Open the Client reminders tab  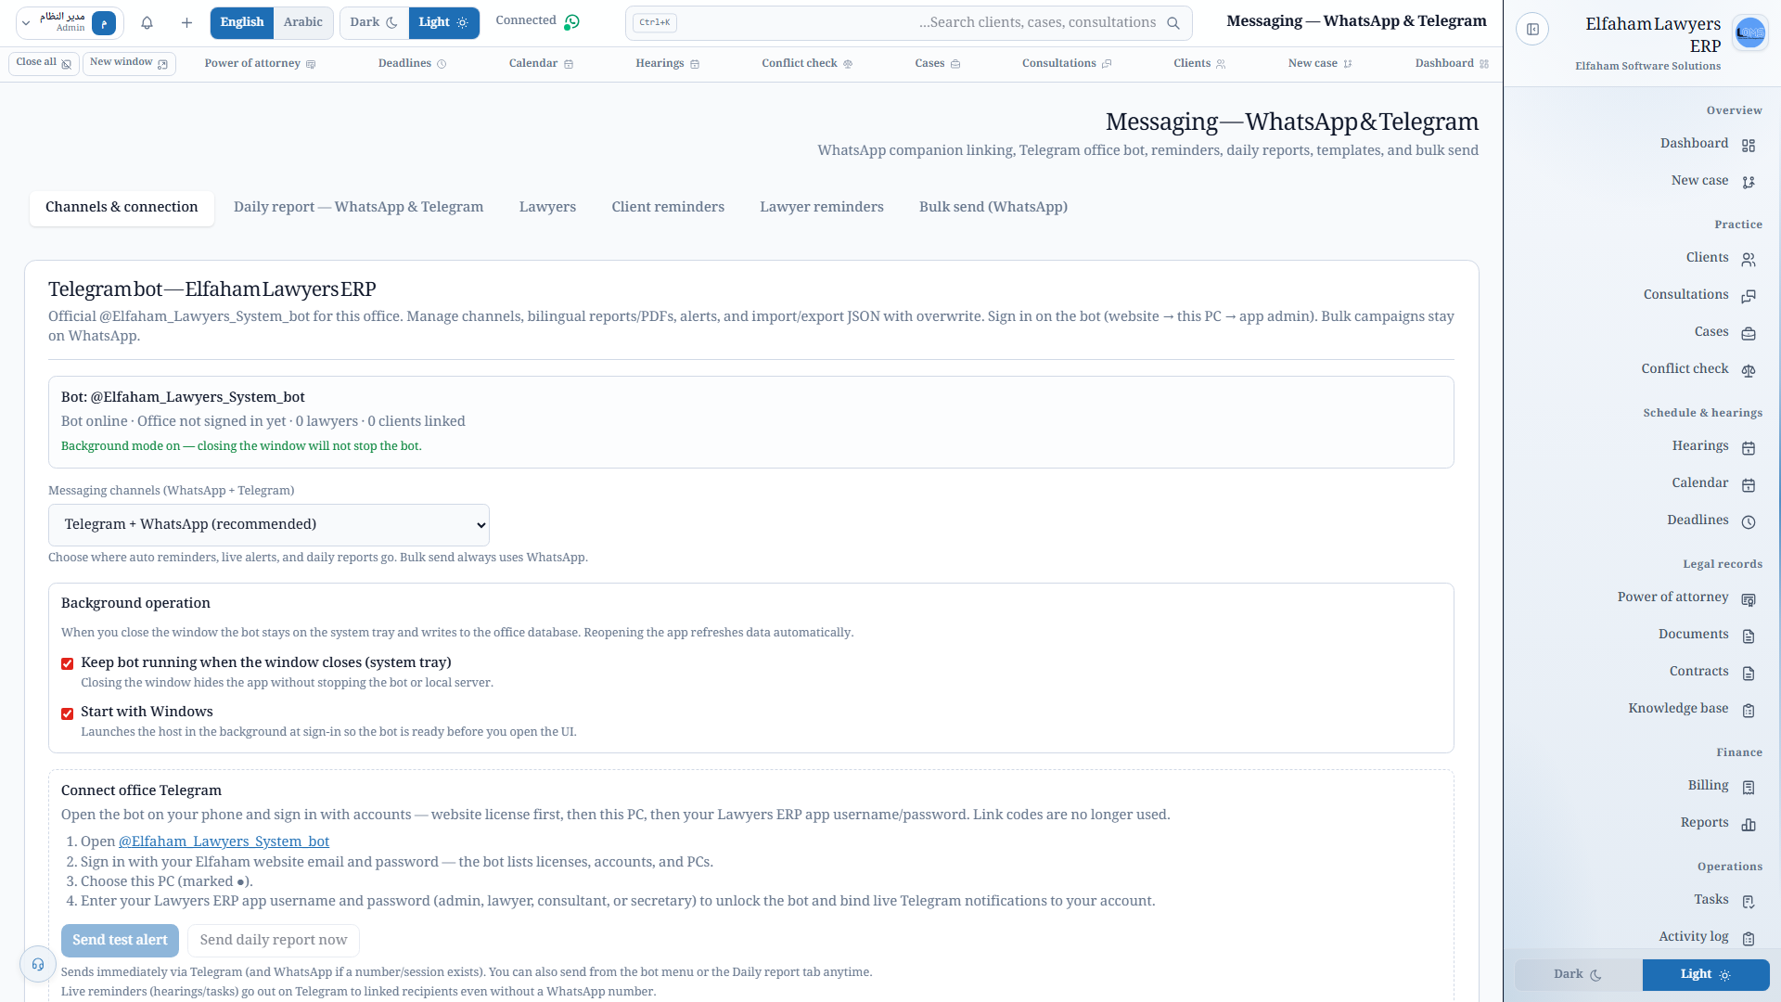668,207
